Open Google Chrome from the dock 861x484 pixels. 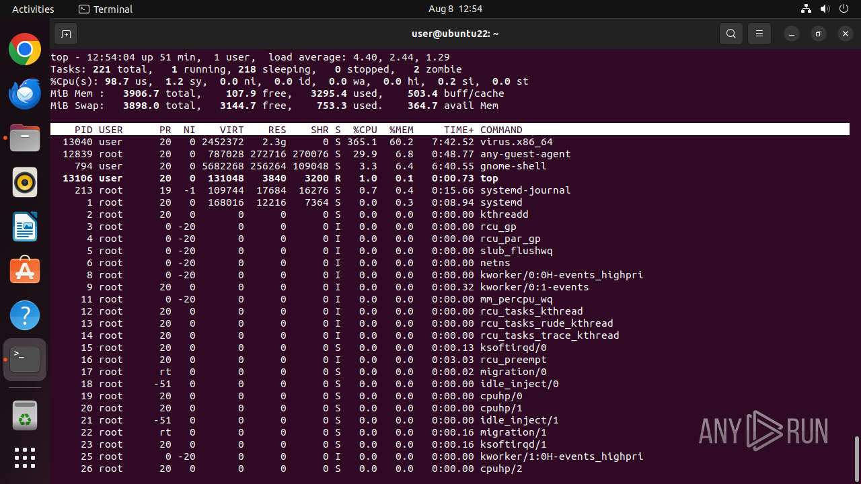(x=25, y=50)
